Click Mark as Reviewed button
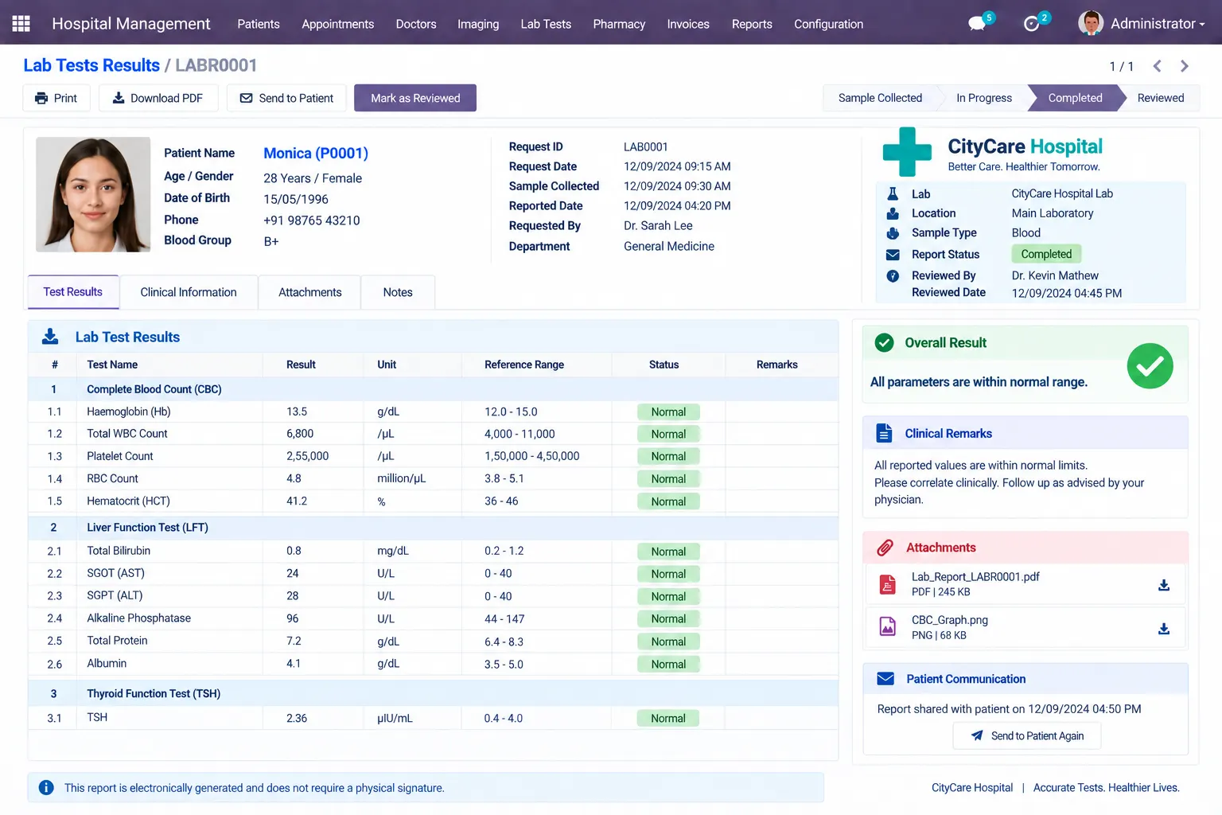Screen dimensions: 1222x815 [415, 98]
